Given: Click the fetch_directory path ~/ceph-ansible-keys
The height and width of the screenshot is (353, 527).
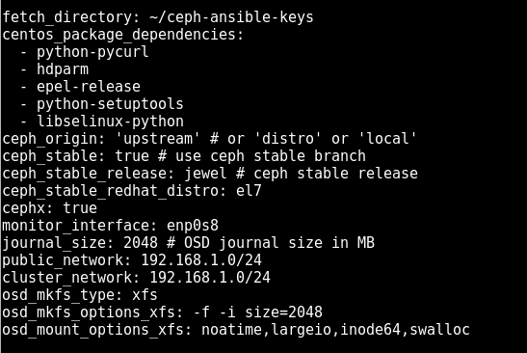Looking at the screenshot, I should 231,17.
